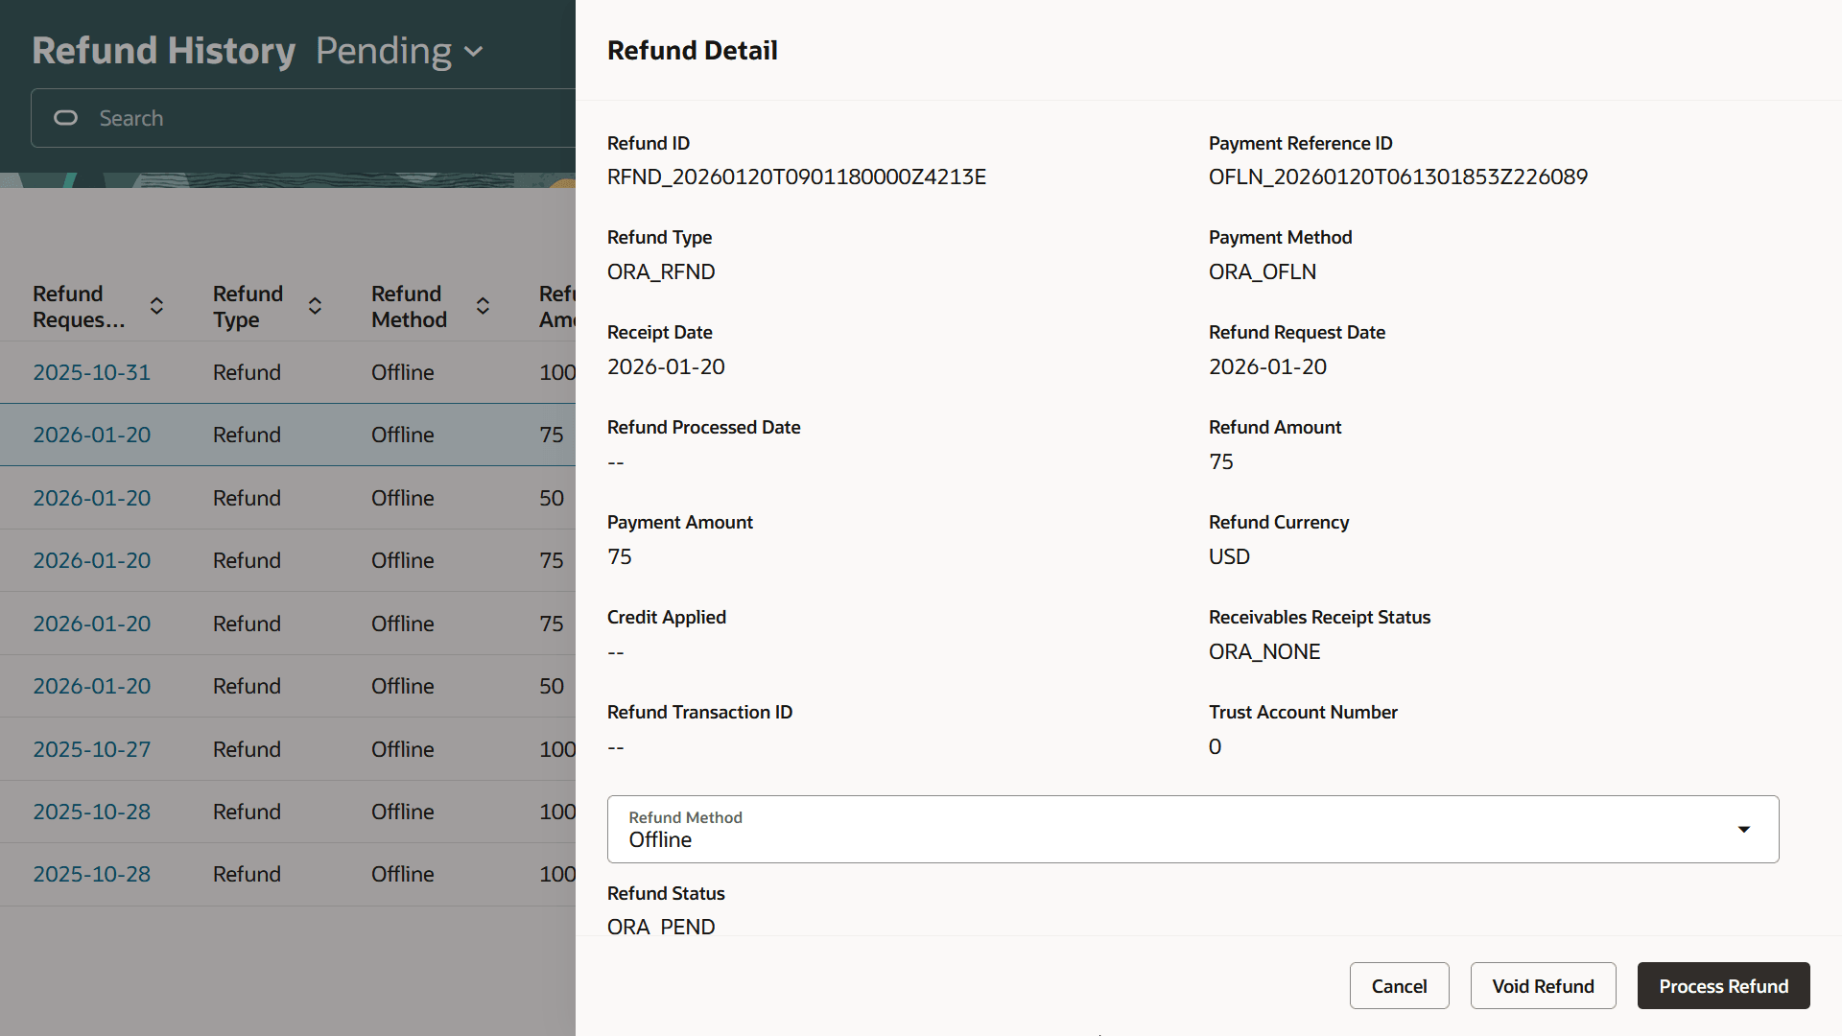Click the Process Refund button
Viewport: 1842px width, 1036px height.
click(1723, 985)
